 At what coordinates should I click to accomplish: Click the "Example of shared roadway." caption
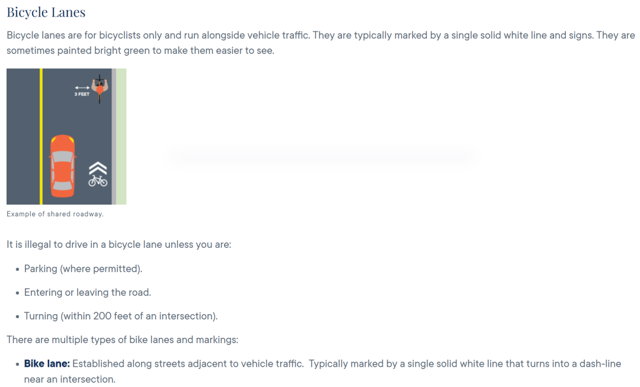55,214
